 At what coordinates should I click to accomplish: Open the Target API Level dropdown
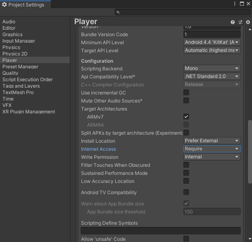coord(212,50)
